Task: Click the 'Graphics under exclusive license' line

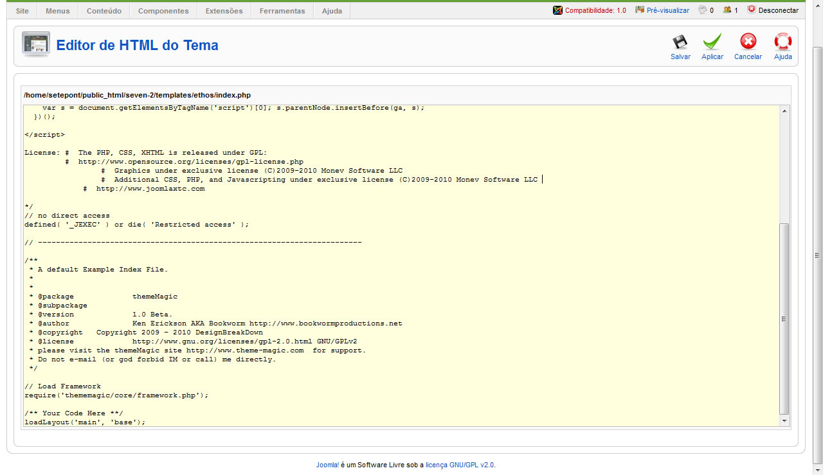Action: (252, 171)
